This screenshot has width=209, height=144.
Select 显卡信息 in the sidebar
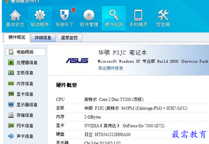point(25,94)
